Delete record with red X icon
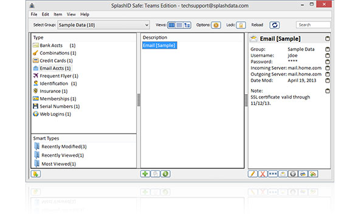The width and height of the screenshot is (361, 220). tap(263, 174)
